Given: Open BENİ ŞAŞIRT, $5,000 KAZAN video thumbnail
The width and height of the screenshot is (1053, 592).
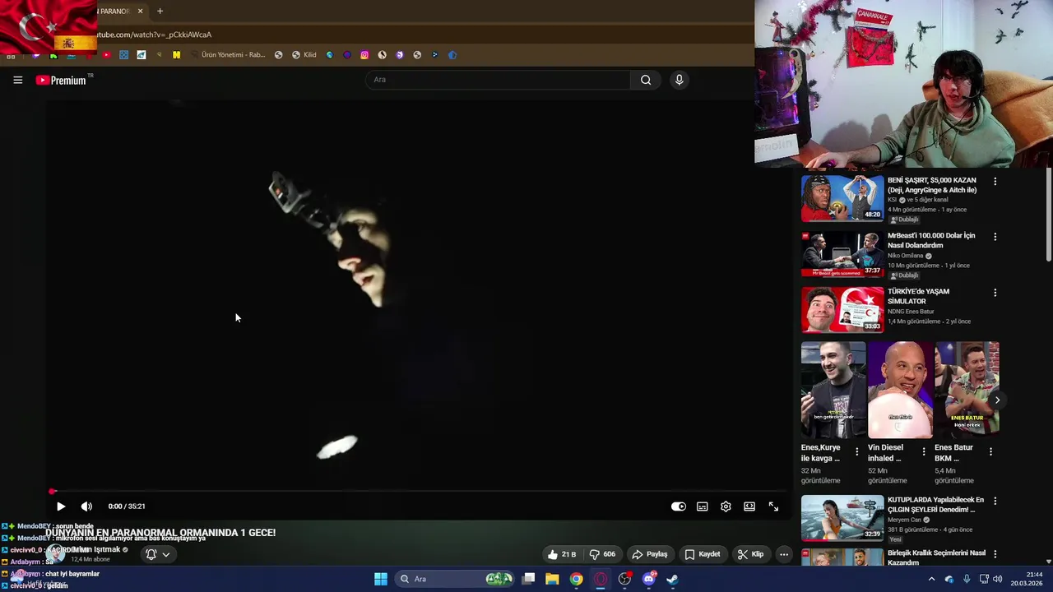Looking at the screenshot, I should pos(842,198).
